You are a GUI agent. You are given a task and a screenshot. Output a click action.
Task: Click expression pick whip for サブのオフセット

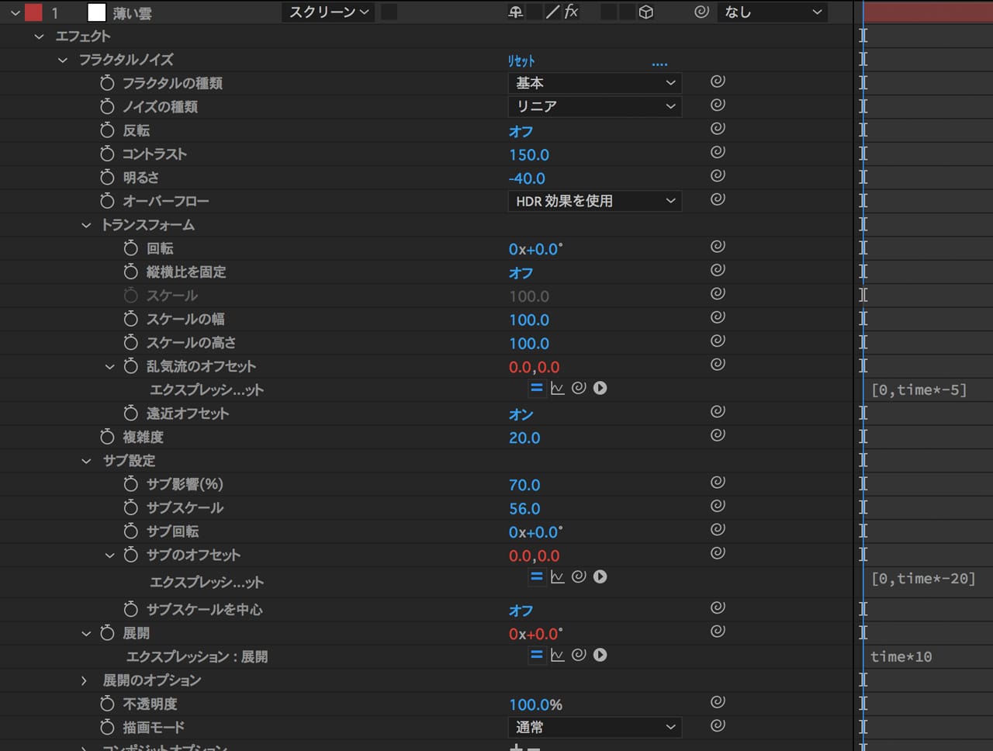tap(579, 576)
